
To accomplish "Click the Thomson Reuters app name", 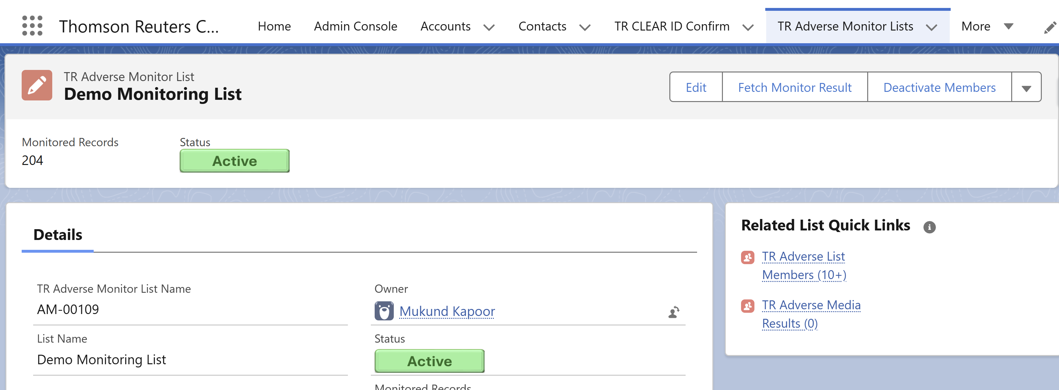I will [x=139, y=27].
